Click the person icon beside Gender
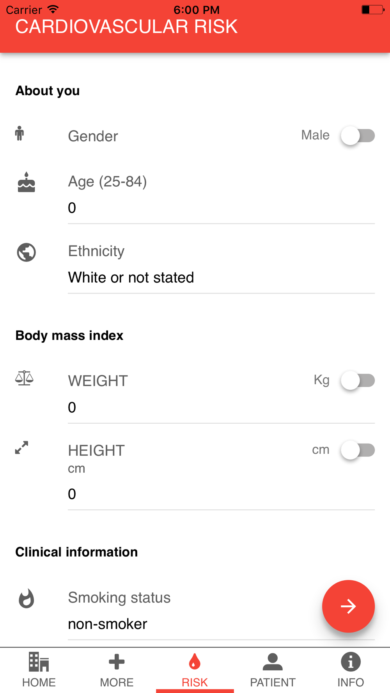390x693 pixels. pos(19,133)
